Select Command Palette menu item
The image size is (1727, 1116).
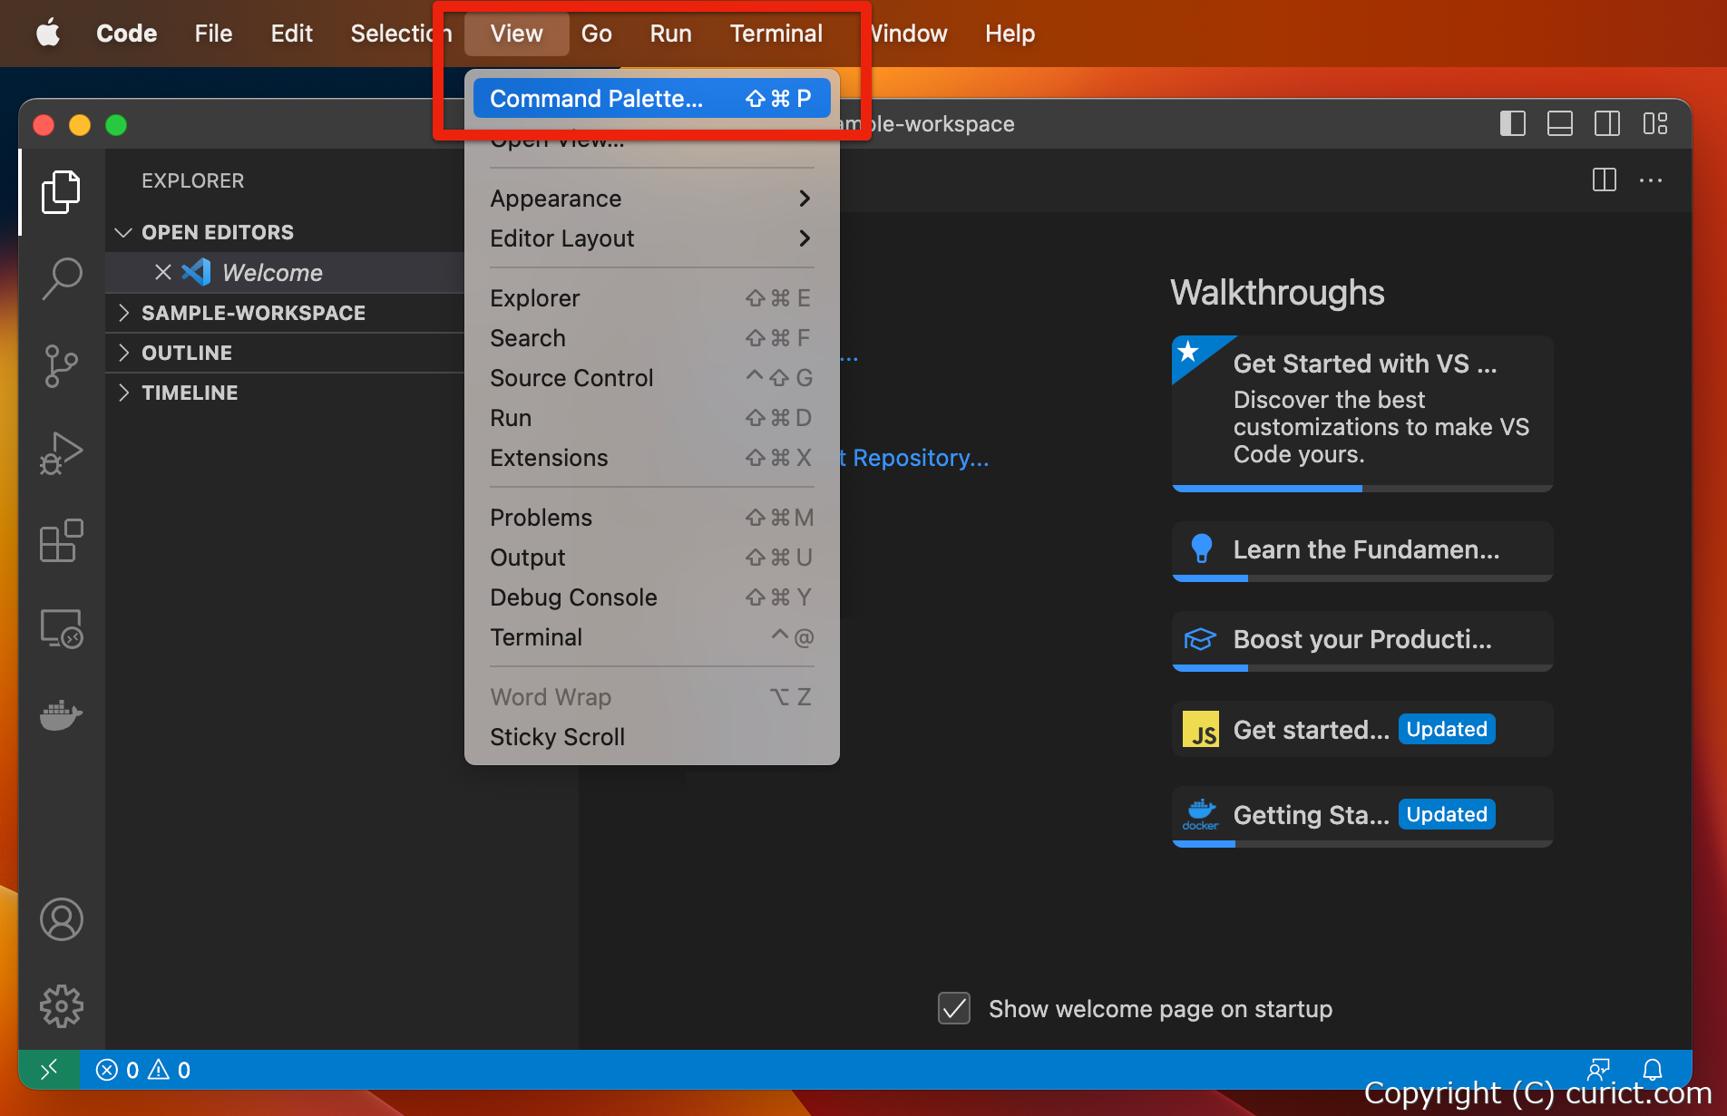tap(651, 99)
